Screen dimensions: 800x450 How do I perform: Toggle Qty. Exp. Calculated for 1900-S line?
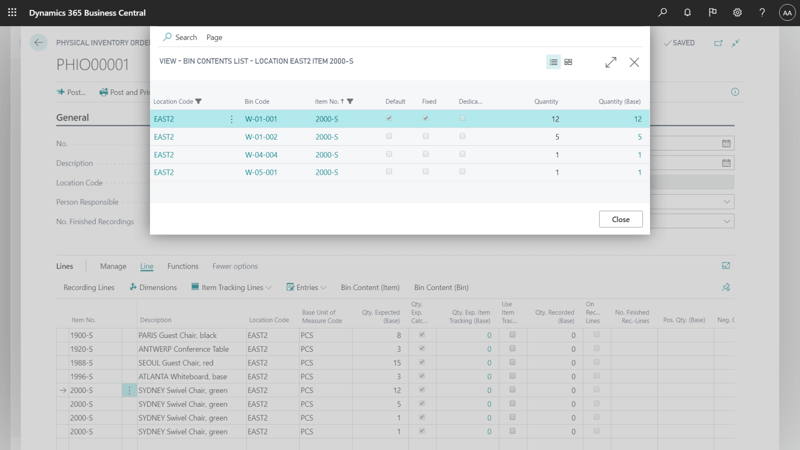(x=422, y=335)
